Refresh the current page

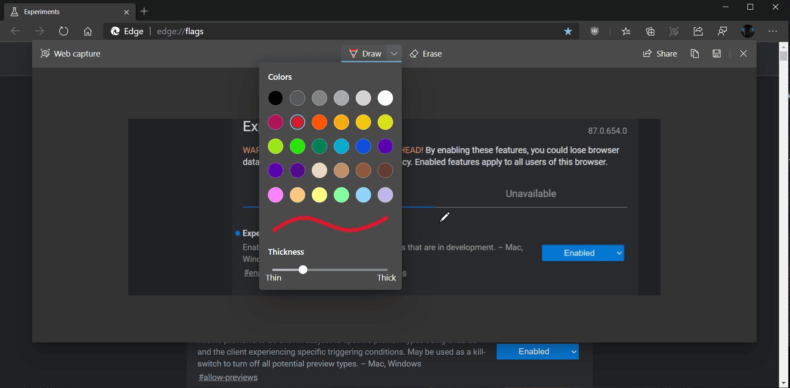[64, 31]
